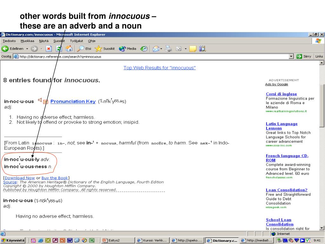This screenshot has height=244, width=325.
Task: Open the Latin Language Lessons ad
Action: [282, 126]
